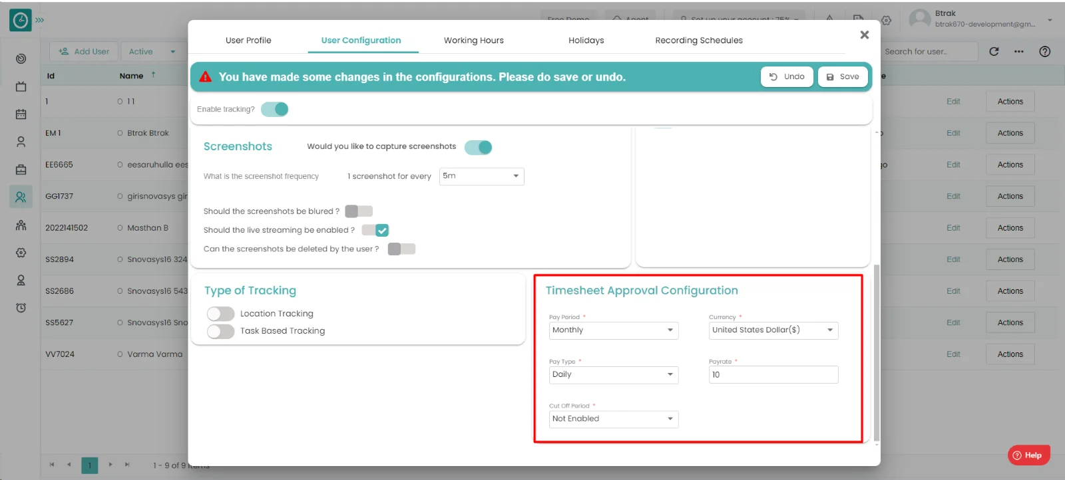The width and height of the screenshot is (1065, 480).
Task: Open screenshot frequency 5m dropdown
Action: (481, 176)
